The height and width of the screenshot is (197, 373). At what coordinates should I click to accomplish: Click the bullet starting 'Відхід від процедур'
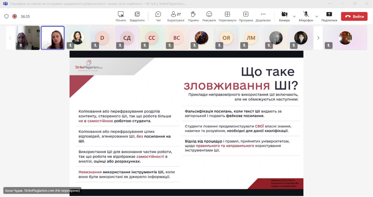pyautogui.click(x=237, y=146)
